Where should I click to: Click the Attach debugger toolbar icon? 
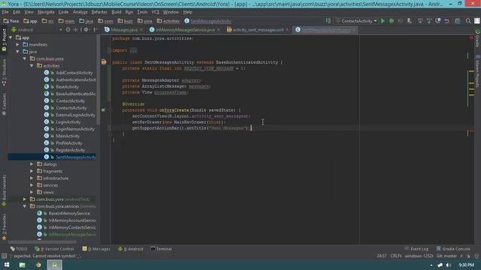click(409, 21)
